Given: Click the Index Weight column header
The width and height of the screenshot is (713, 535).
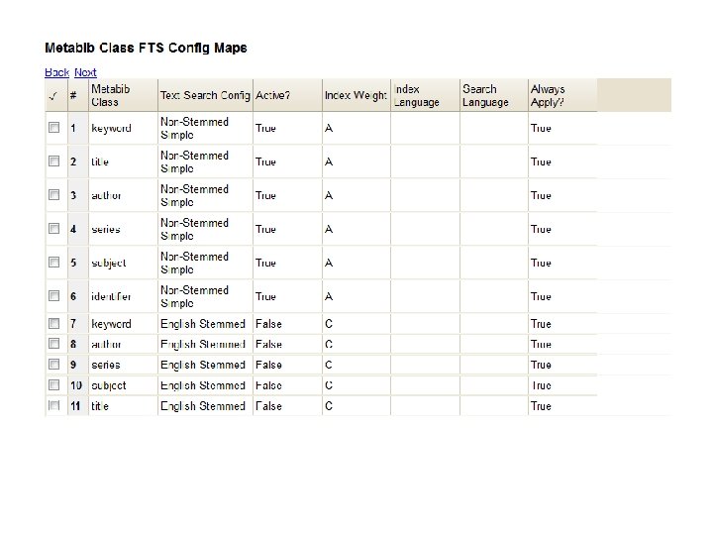Looking at the screenshot, I should 356,96.
